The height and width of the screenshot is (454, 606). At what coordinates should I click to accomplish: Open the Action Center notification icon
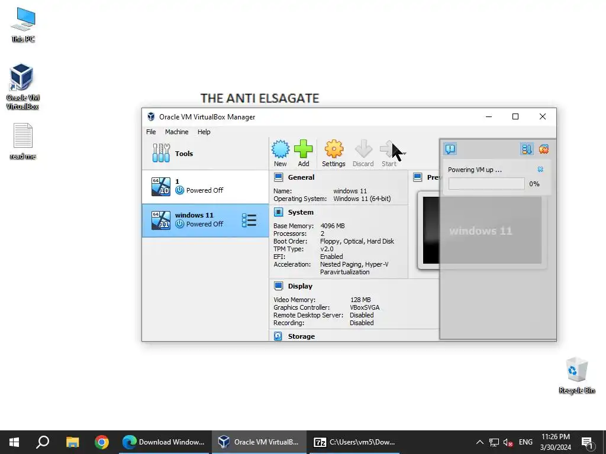pyautogui.click(x=588, y=442)
